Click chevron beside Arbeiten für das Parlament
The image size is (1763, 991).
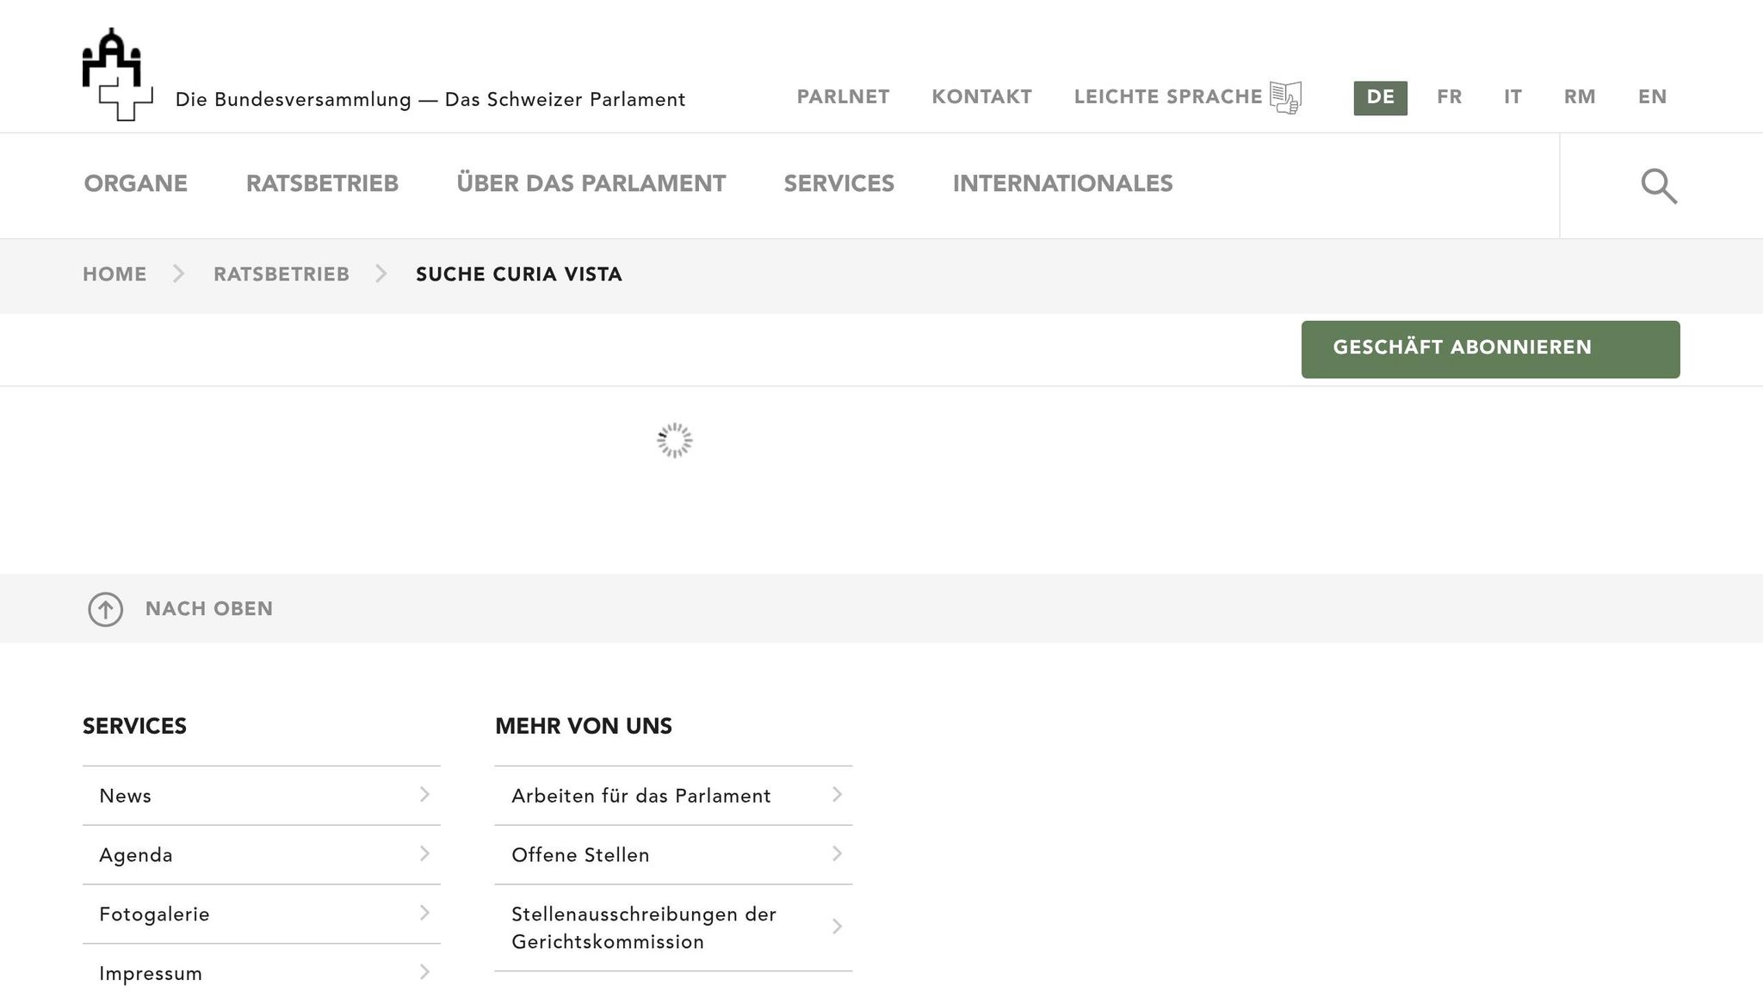pyautogui.click(x=837, y=795)
